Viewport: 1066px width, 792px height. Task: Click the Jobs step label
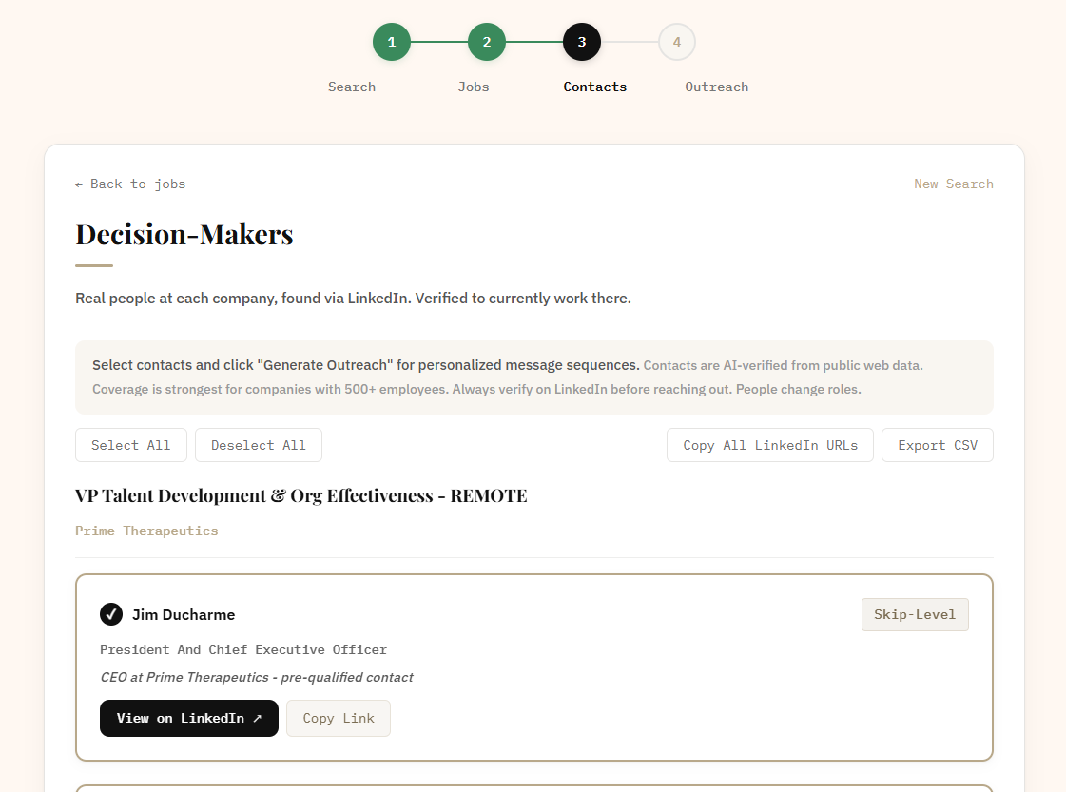(474, 87)
